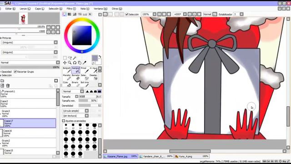Adjust the Densidad slider
Image resolution: width=291 pixels, height=164 pixels.
(90, 105)
